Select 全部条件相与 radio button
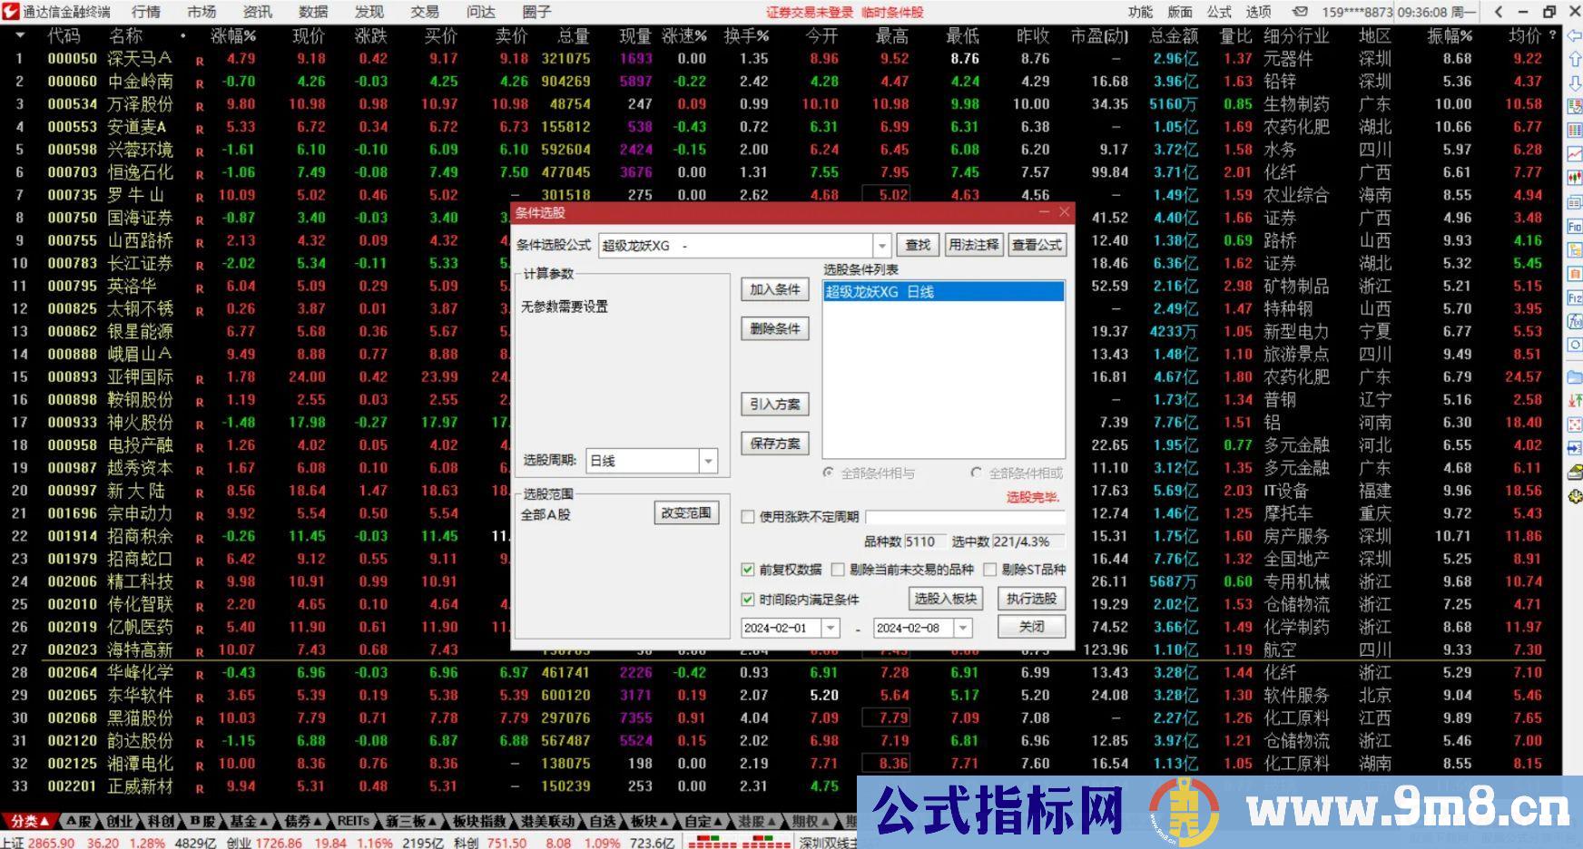 click(x=828, y=473)
